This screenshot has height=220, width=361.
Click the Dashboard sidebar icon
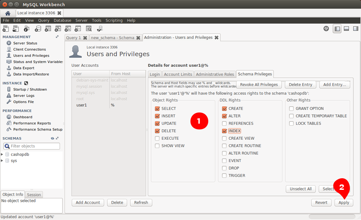(x=9, y=117)
